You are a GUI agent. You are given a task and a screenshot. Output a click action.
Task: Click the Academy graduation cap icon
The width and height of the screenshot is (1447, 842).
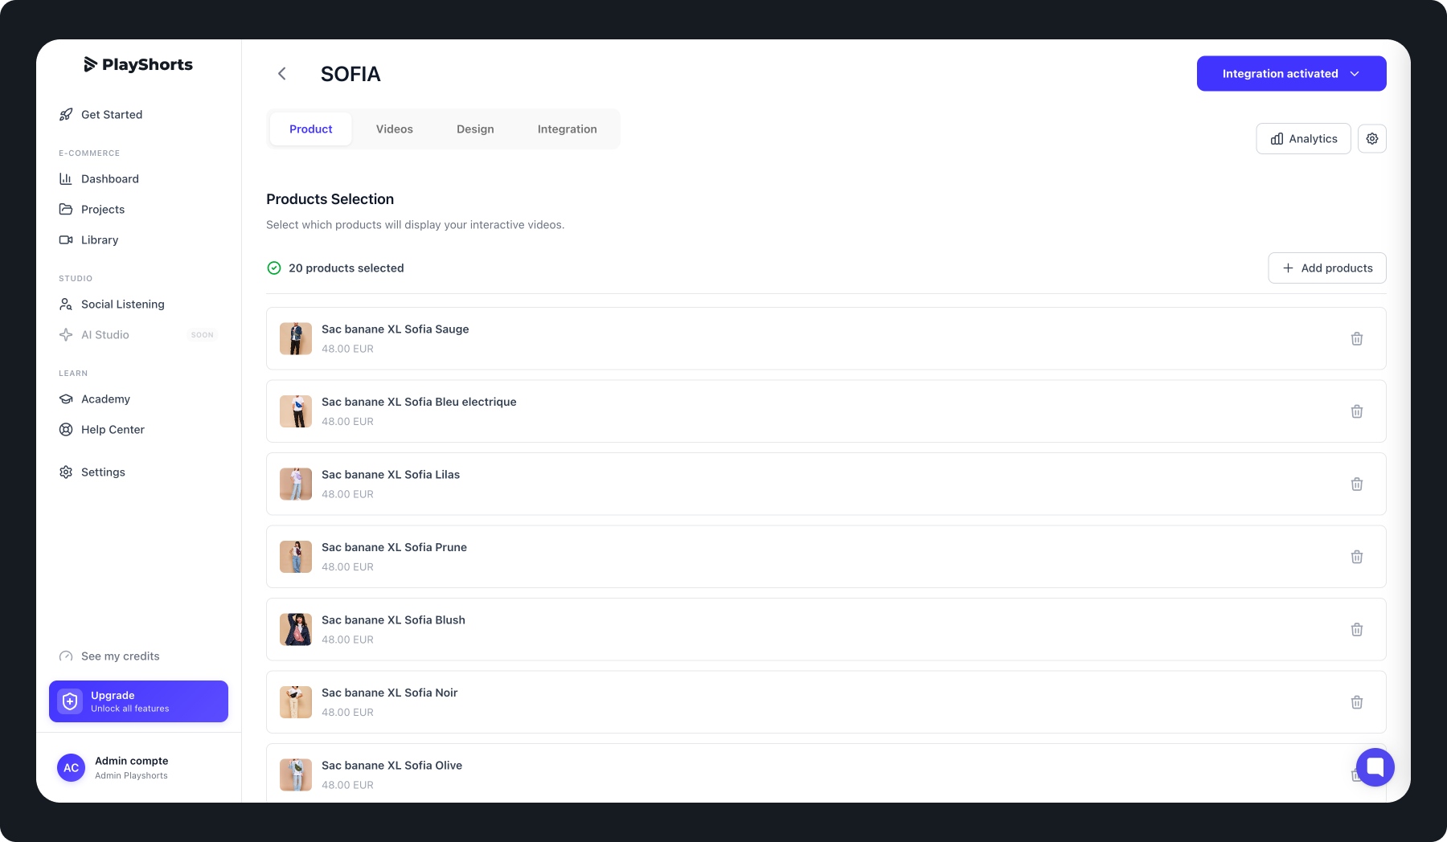coord(66,399)
